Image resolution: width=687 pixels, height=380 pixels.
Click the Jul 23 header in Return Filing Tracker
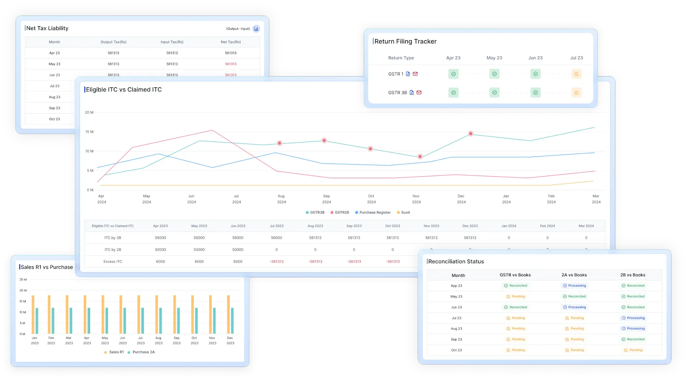[x=576, y=58]
